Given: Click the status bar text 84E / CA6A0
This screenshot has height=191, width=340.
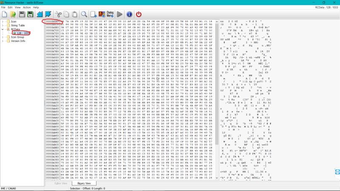Looking at the screenshot, I should (x=8, y=188).
